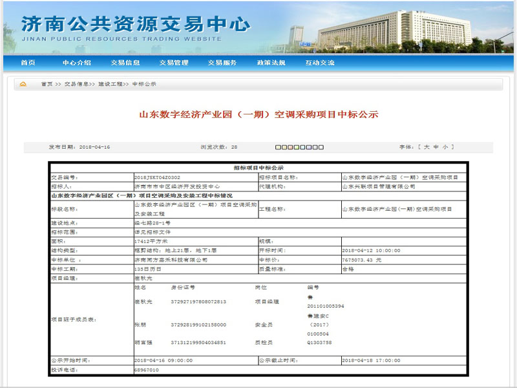Select transaction number 2018JSKT04Z0302
This screenshot has width=517, height=388.
(157, 177)
